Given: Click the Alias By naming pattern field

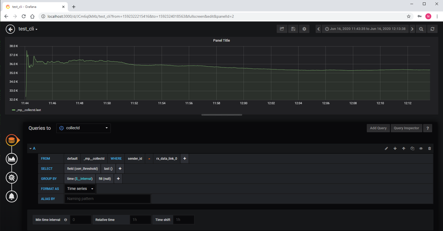Looking at the screenshot, I should pos(107,199).
